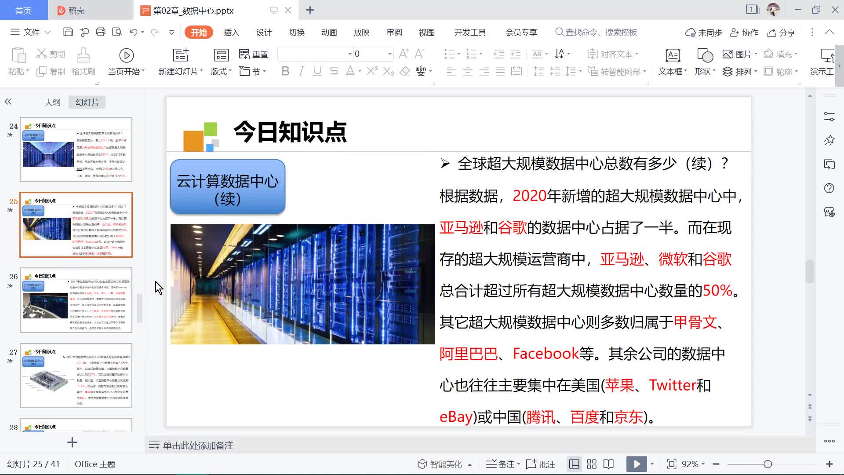Align text center
The image size is (844, 475).
point(468,71)
